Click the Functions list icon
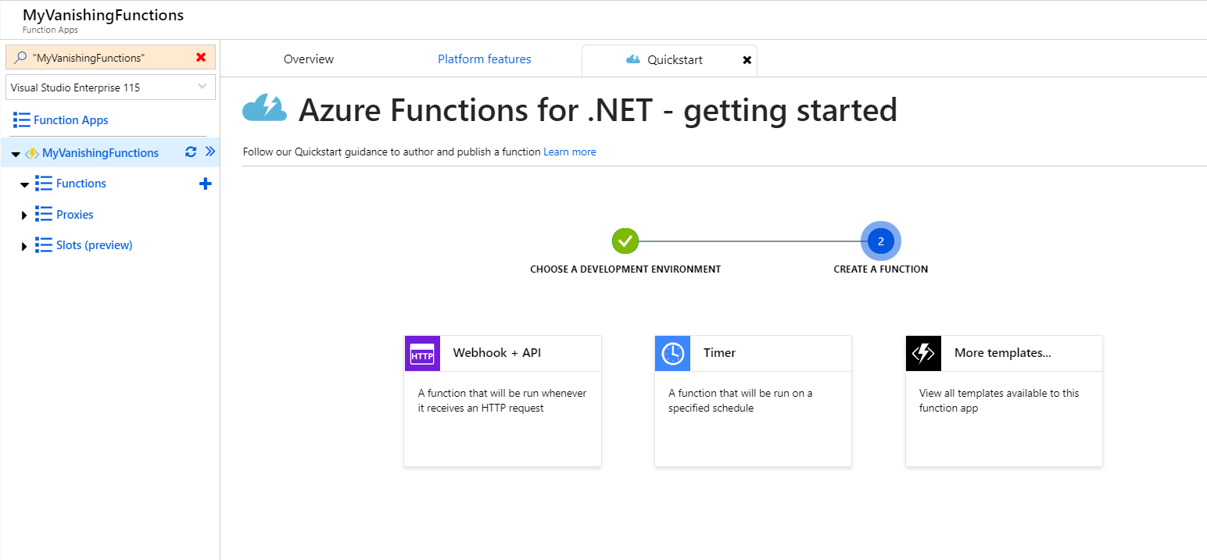Viewport: 1207px width, 560px height. pos(44,184)
